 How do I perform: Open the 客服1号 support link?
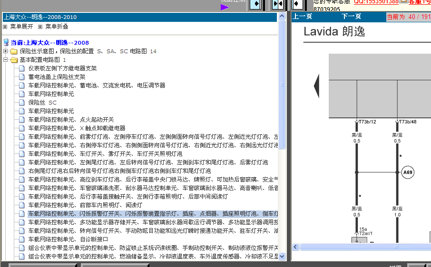[x=420, y=2]
